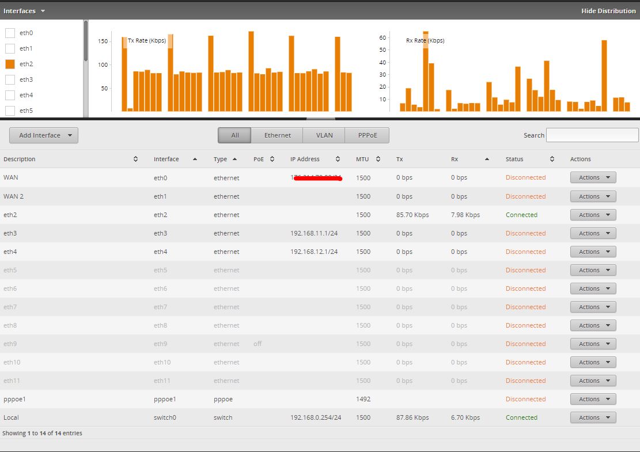
Task: Focus the Search input field
Action: [592, 135]
